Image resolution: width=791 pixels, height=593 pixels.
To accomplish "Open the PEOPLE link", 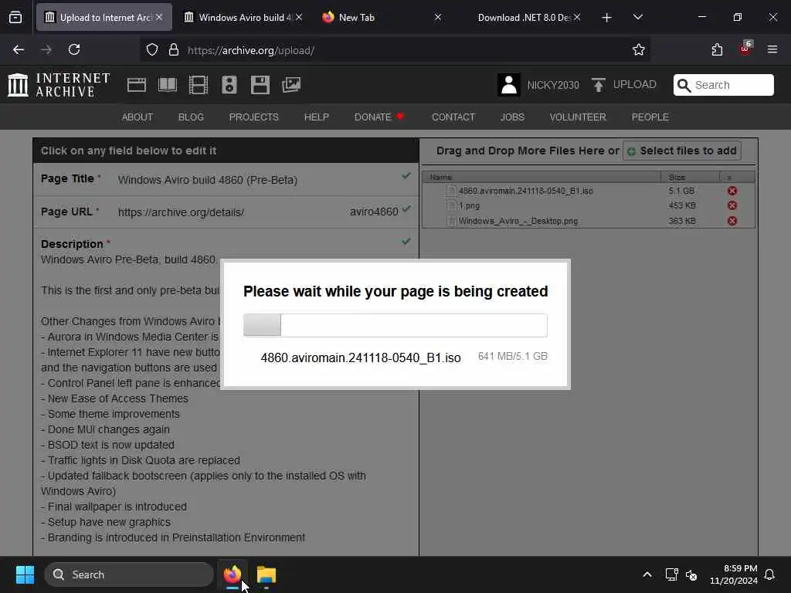I will [x=650, y=117].
